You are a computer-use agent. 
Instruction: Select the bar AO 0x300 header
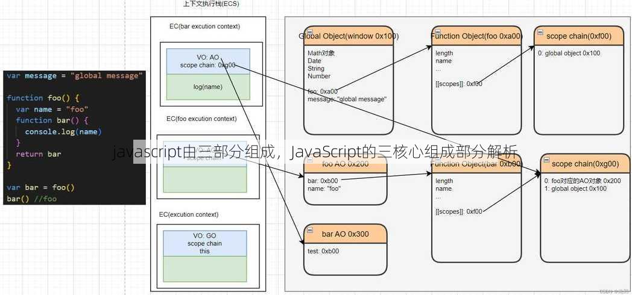tap(346, 234)
